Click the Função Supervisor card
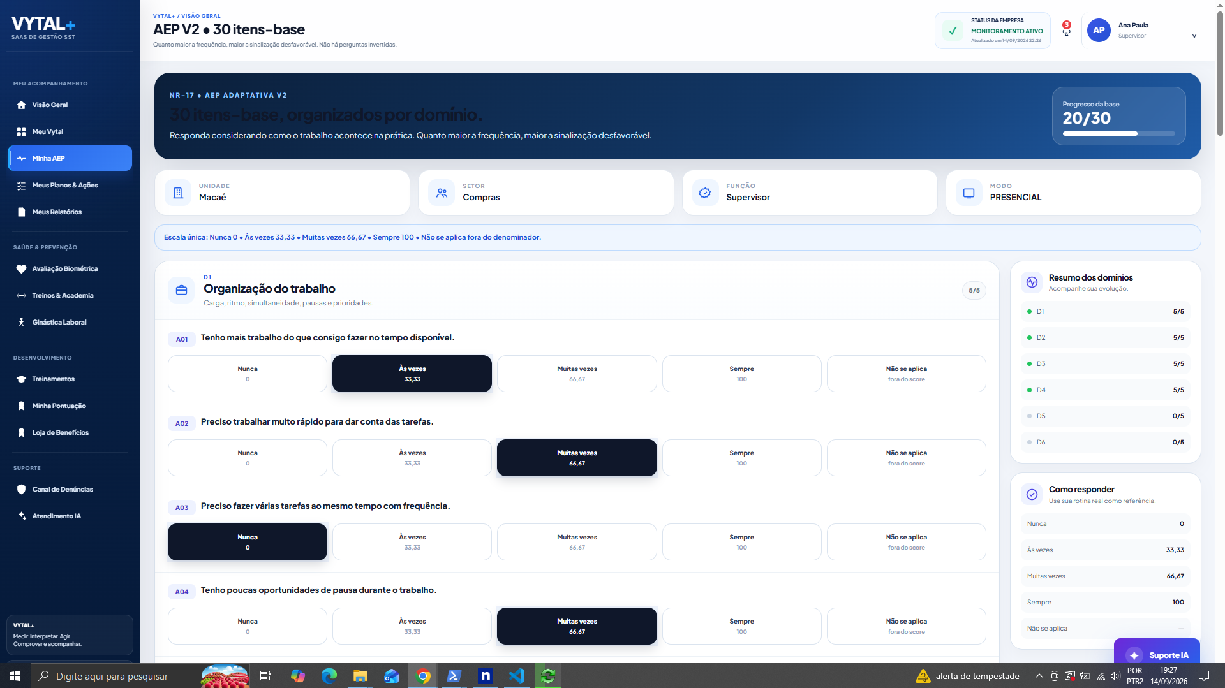 click(810, 193)
